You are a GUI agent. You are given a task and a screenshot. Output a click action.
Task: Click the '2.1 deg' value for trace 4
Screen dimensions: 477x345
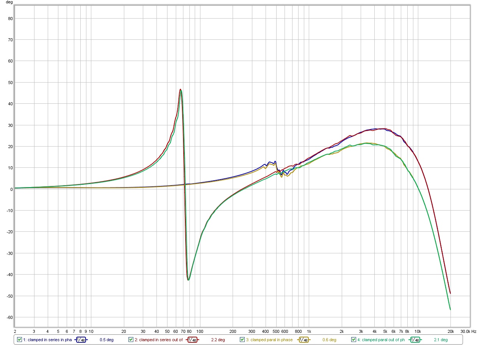click(x=441, y=340)
